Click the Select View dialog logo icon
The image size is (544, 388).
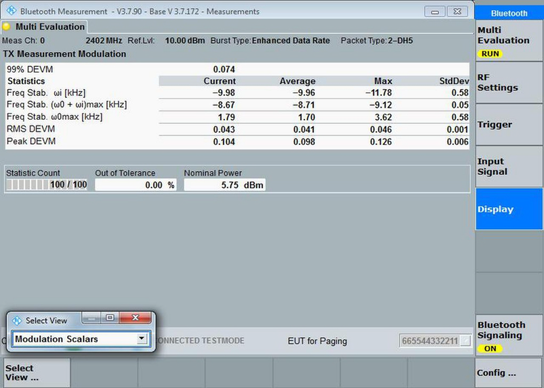pos(17,321)
